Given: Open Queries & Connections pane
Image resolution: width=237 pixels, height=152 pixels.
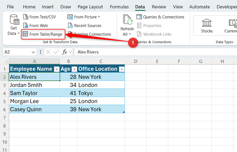Looking at the screenshot, I should click(160, 17).
